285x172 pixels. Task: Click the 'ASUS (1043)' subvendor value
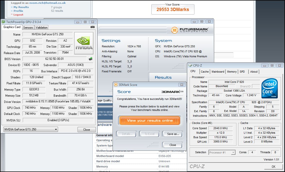click(x=76, y=65)
